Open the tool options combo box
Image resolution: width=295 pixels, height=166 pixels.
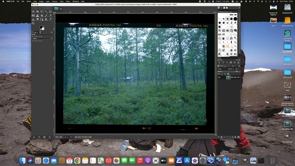point(42,39)
